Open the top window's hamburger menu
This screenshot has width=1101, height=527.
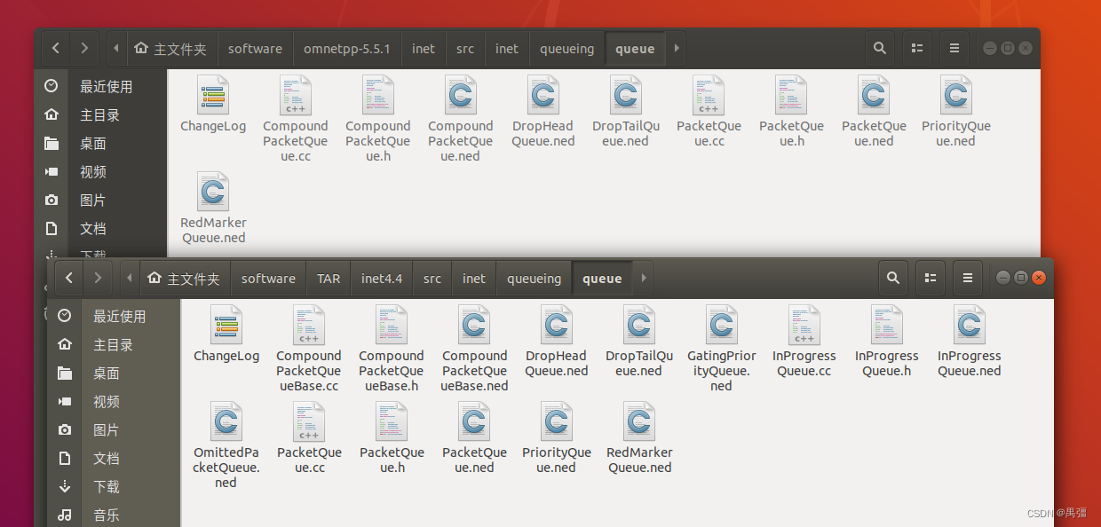[954, 49]
